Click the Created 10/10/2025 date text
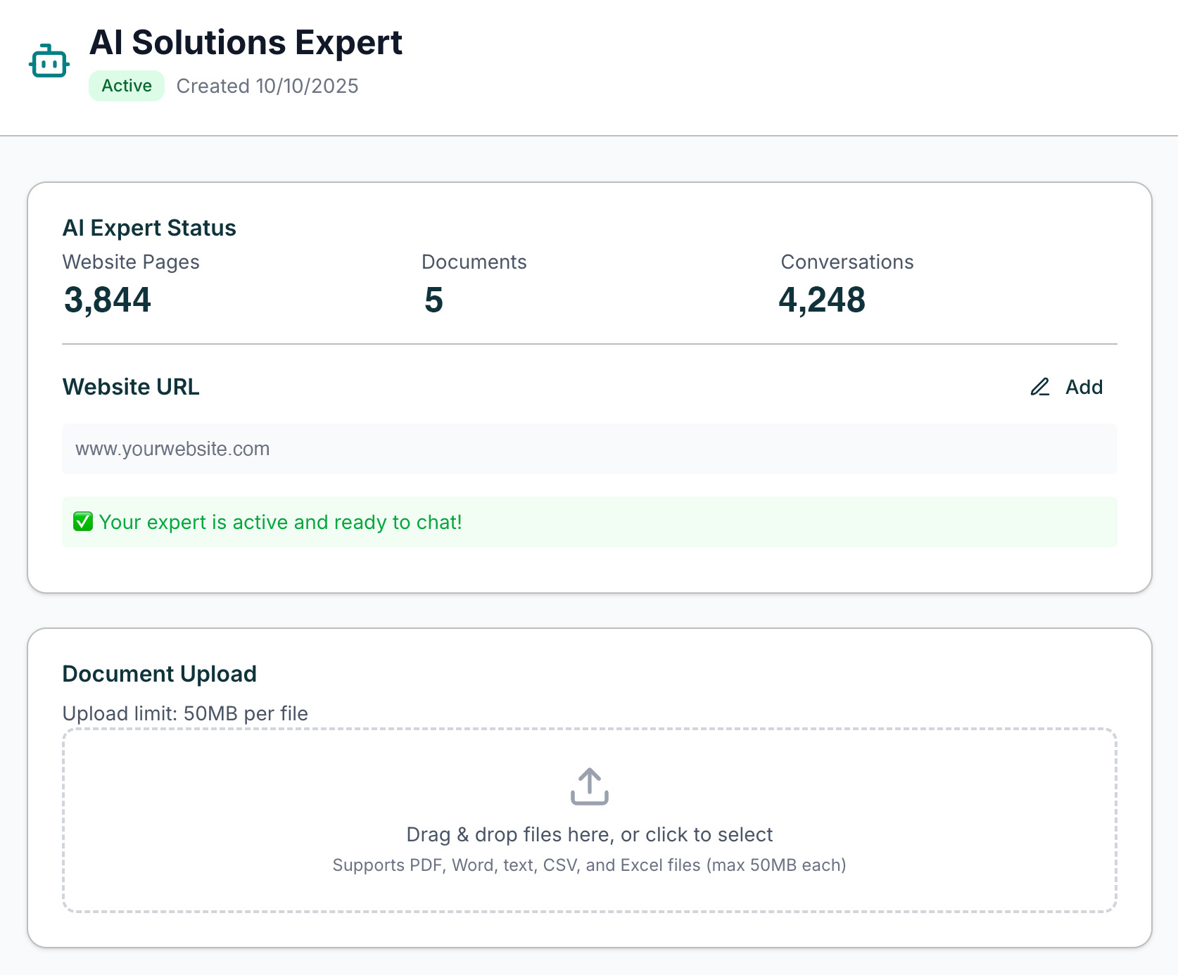Image resolution: width=1178 pixels, height=975 pixels. [x=267, y=86]
